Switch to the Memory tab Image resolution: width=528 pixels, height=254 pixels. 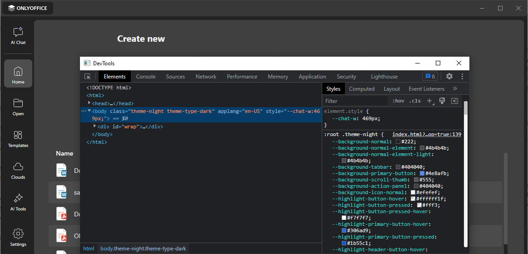coord(278,77)
